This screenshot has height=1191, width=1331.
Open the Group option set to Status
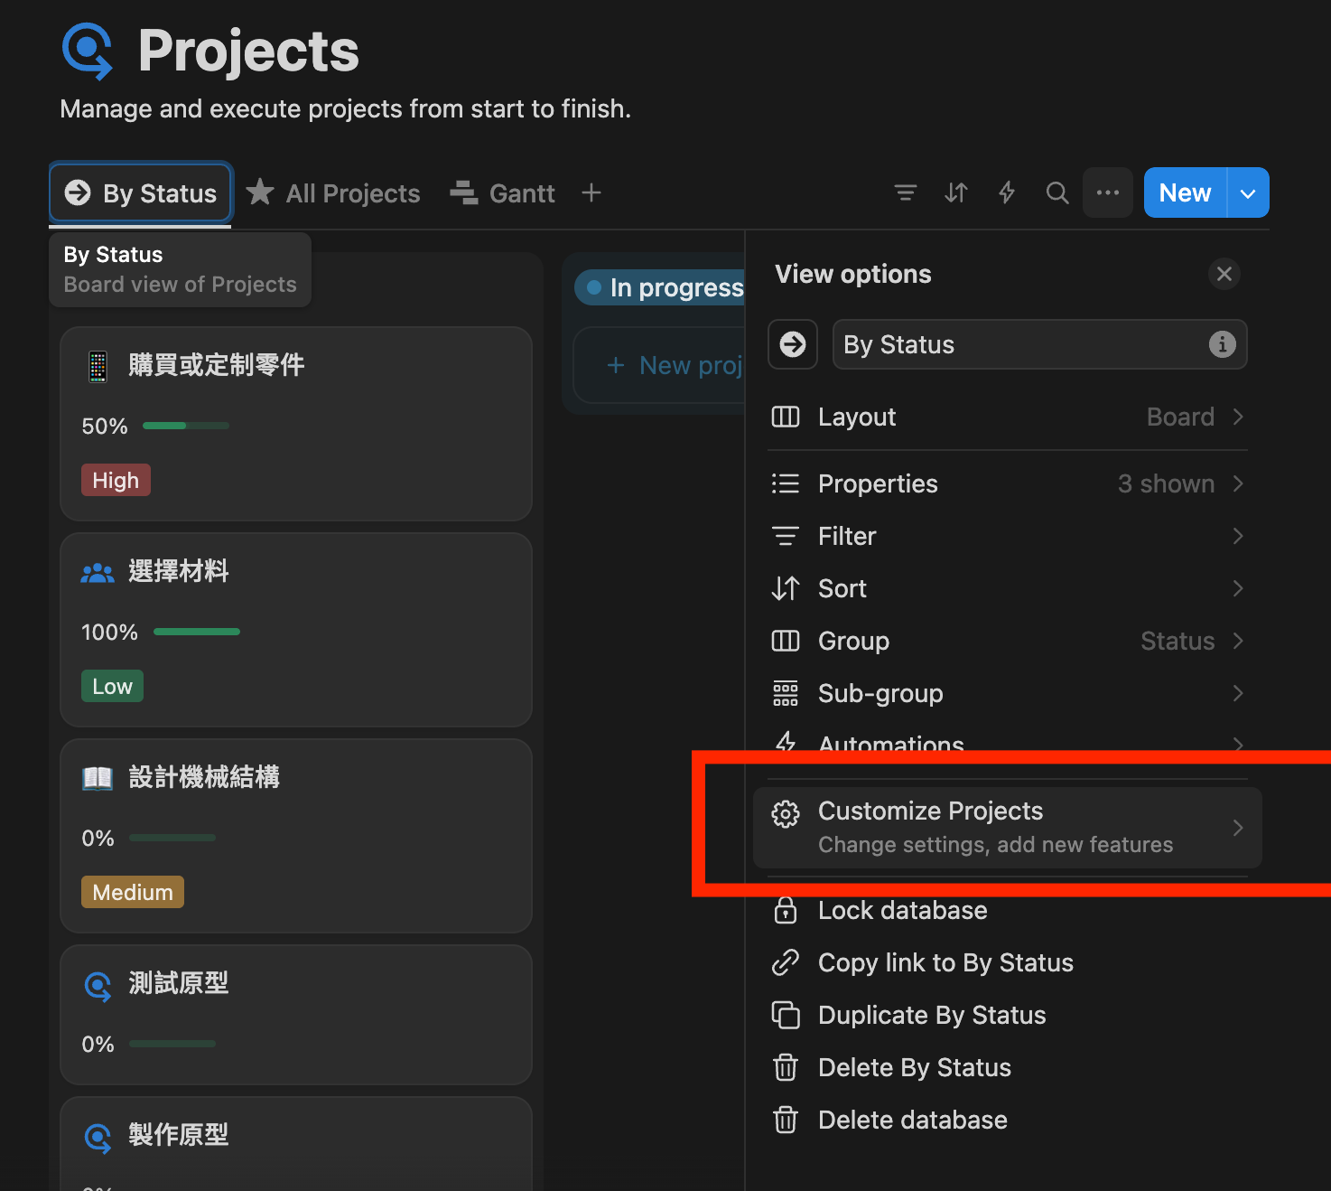pyautogui.click(x=1007, y=641)
